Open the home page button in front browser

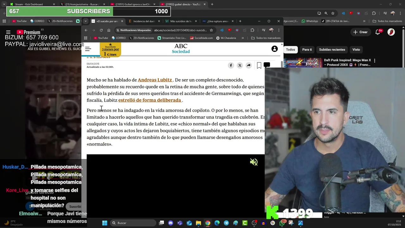coord(109,30)
